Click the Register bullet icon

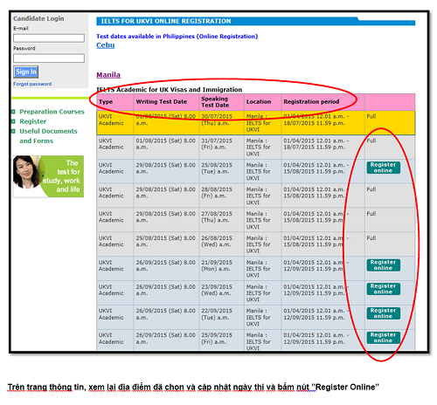[13, 121]
